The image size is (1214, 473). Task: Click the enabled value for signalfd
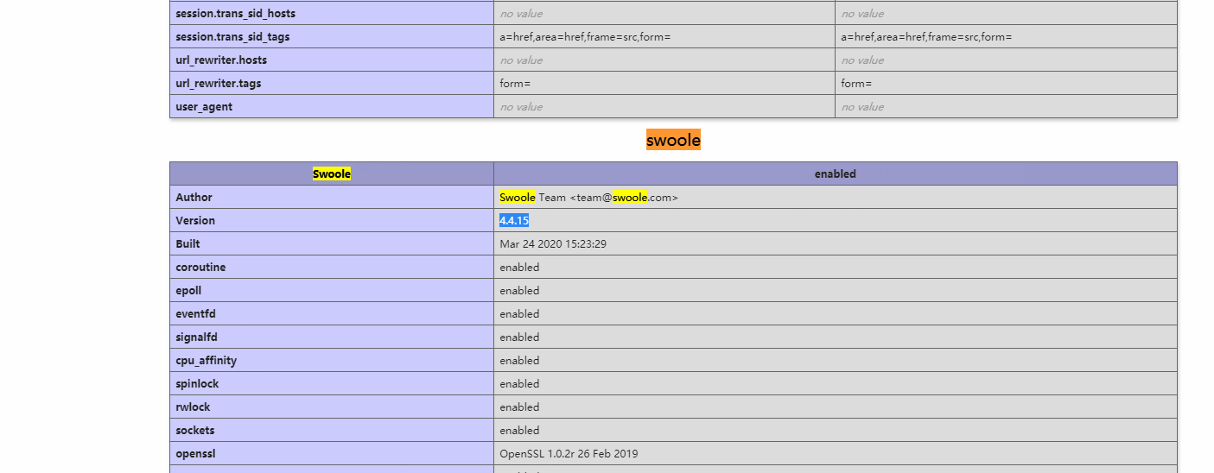click(519, 337)
